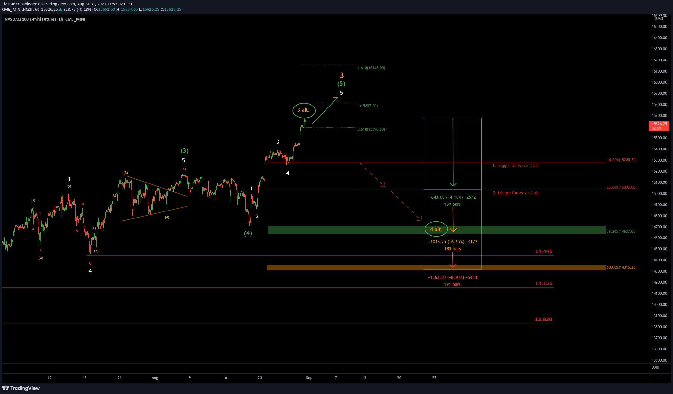Click the green 38.2% support zone band
673x394 pixels.
point(436,230)
